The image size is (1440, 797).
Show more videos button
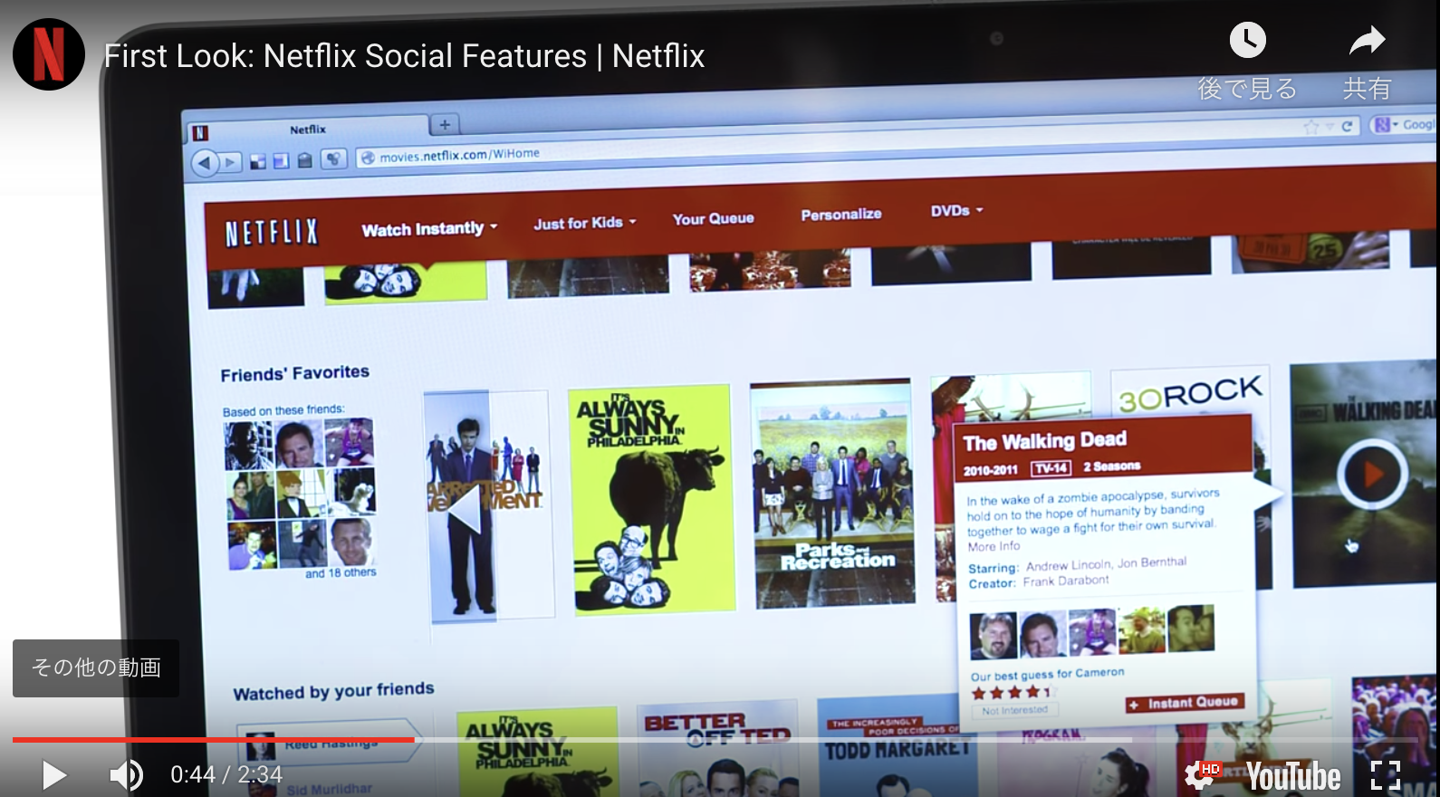point(96,668)
